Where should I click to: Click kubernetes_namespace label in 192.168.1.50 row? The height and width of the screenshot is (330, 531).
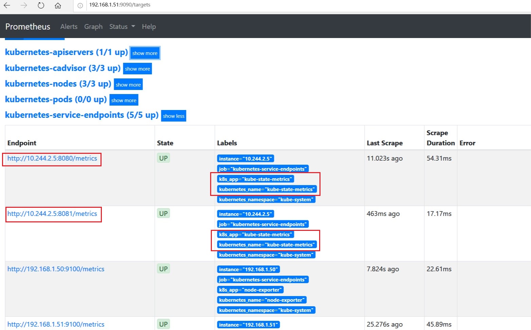coord(266,310)
